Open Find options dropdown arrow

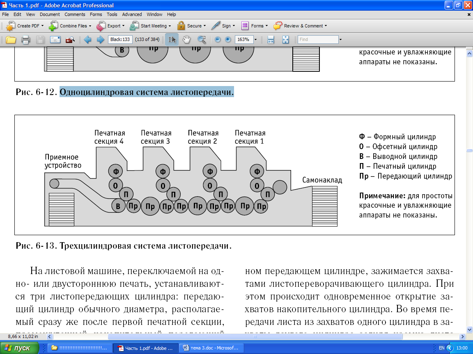click(x=340, y=39)
